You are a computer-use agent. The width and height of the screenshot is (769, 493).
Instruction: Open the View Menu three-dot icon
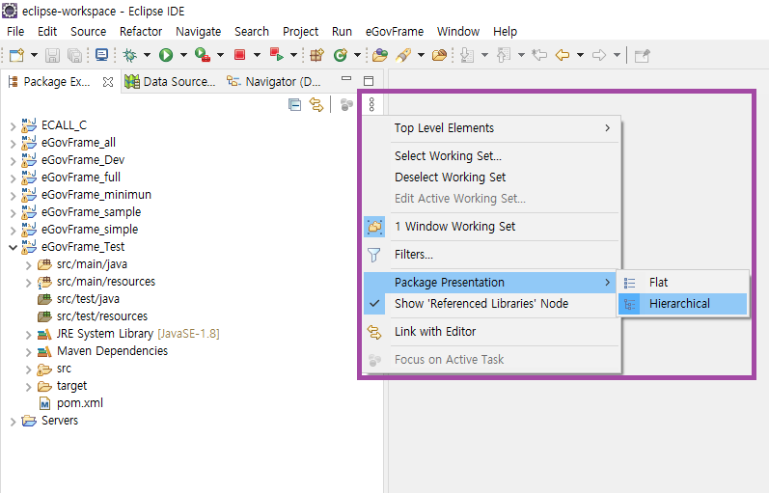tap(371, 104)
